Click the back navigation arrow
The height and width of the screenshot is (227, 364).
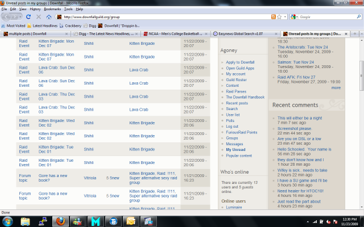pyautogui.click(x=6, y=16)
